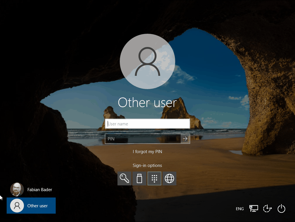This screenshot has width=295, height=222.
Task: Open the network status icon
Action: click(253, 208)
